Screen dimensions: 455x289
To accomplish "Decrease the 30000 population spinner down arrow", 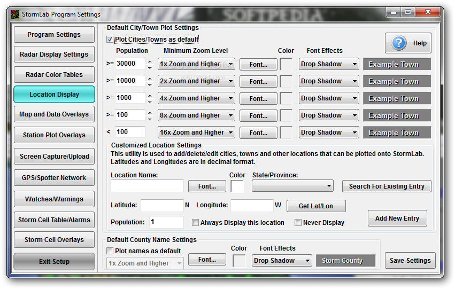I will tap(150, 67).
